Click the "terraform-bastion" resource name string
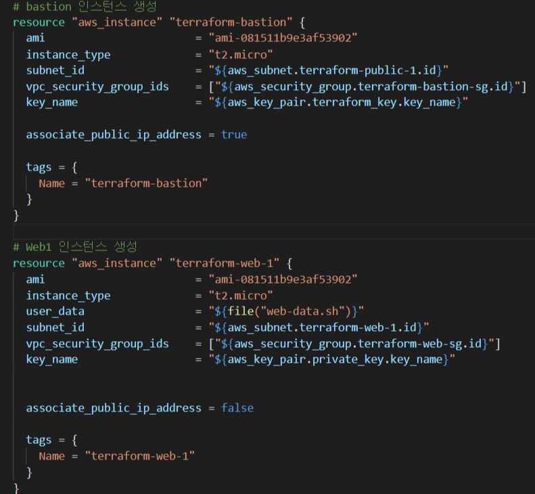 tap(231, 22)
